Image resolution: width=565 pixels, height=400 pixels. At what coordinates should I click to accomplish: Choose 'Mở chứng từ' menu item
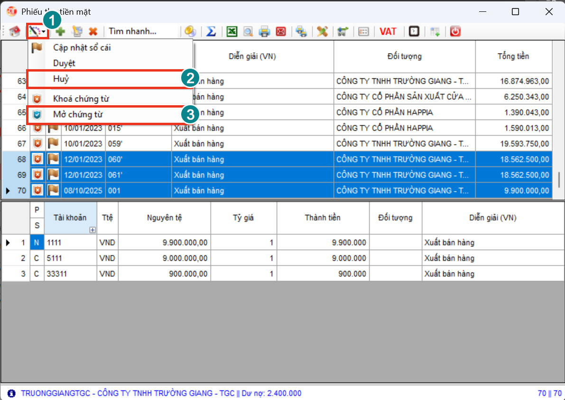pyautogui.click(x=77, y=115)
